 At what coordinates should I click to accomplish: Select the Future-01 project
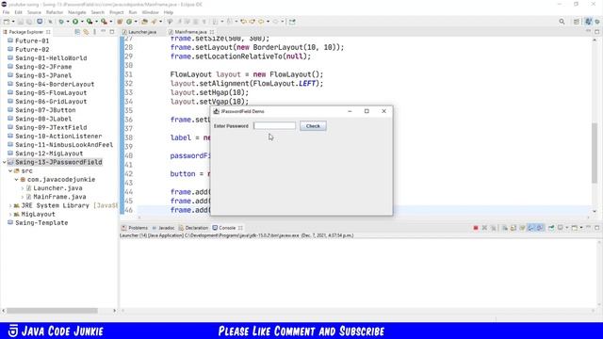[x=32, y=40]
